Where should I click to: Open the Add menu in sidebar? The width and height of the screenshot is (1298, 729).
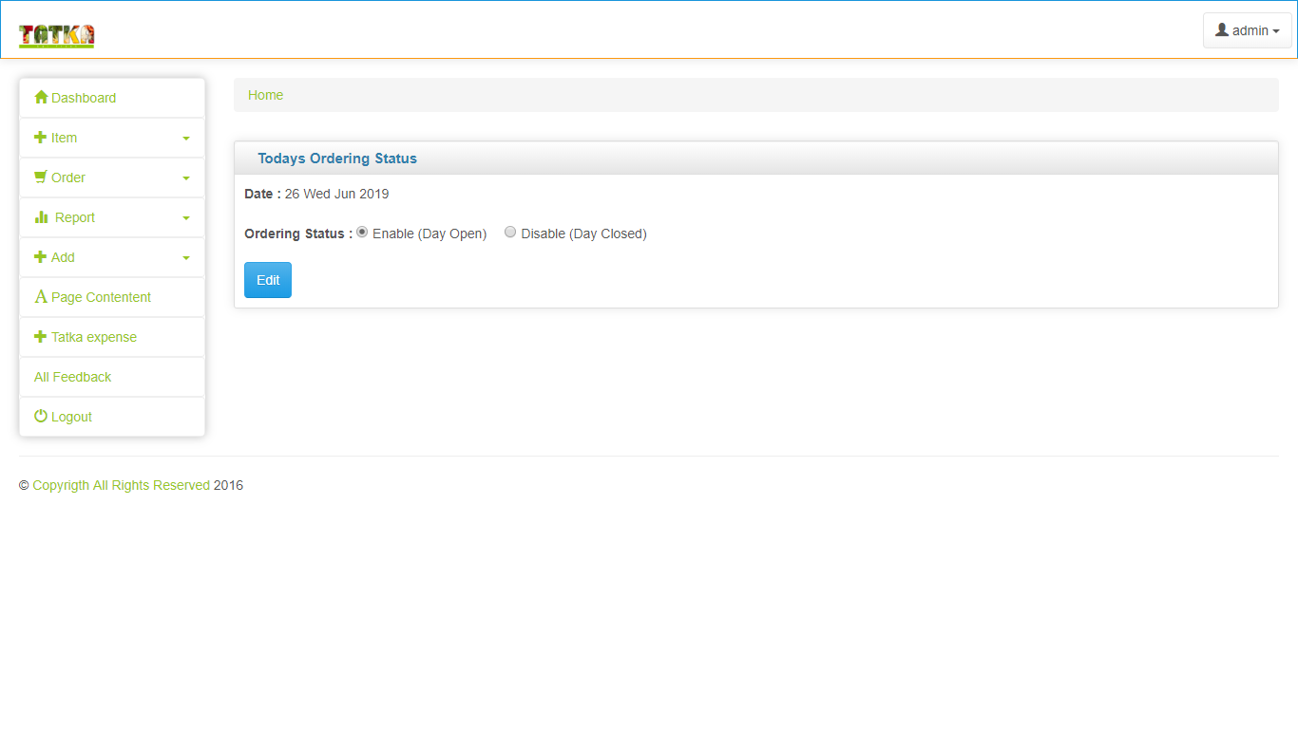[x=63, y=257]
